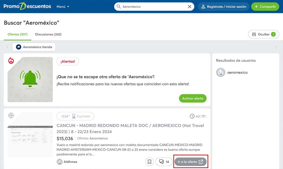Click the Aldhmex avatar icon
Image resolution: width=283 pixels, height=169 pixels.
click(x=60, y=162)
